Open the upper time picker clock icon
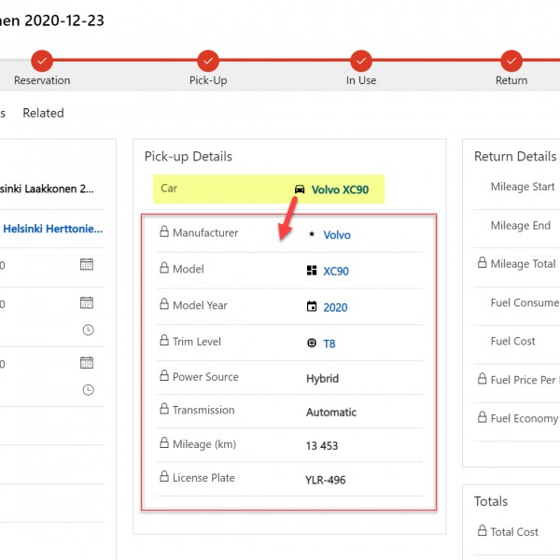The height and width of the screenshot is (560, 560). [89, 330]
